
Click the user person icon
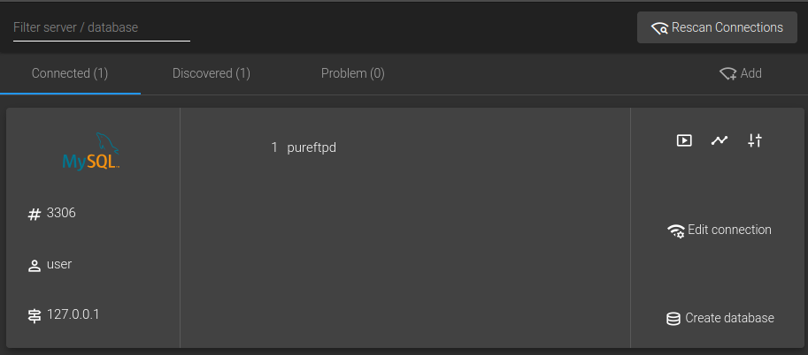pos(35,265)
